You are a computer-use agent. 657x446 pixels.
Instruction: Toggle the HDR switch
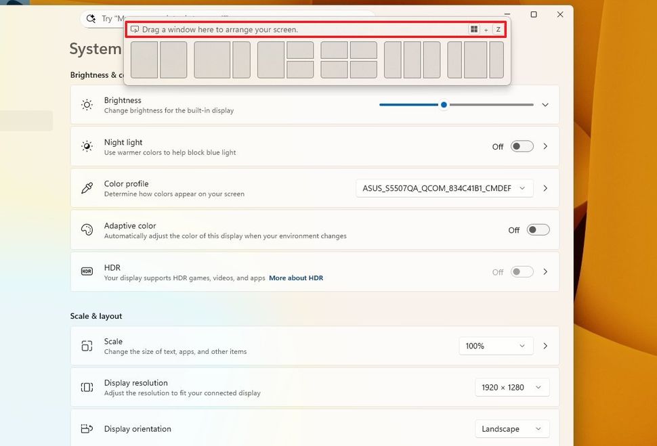coord(522,272)
